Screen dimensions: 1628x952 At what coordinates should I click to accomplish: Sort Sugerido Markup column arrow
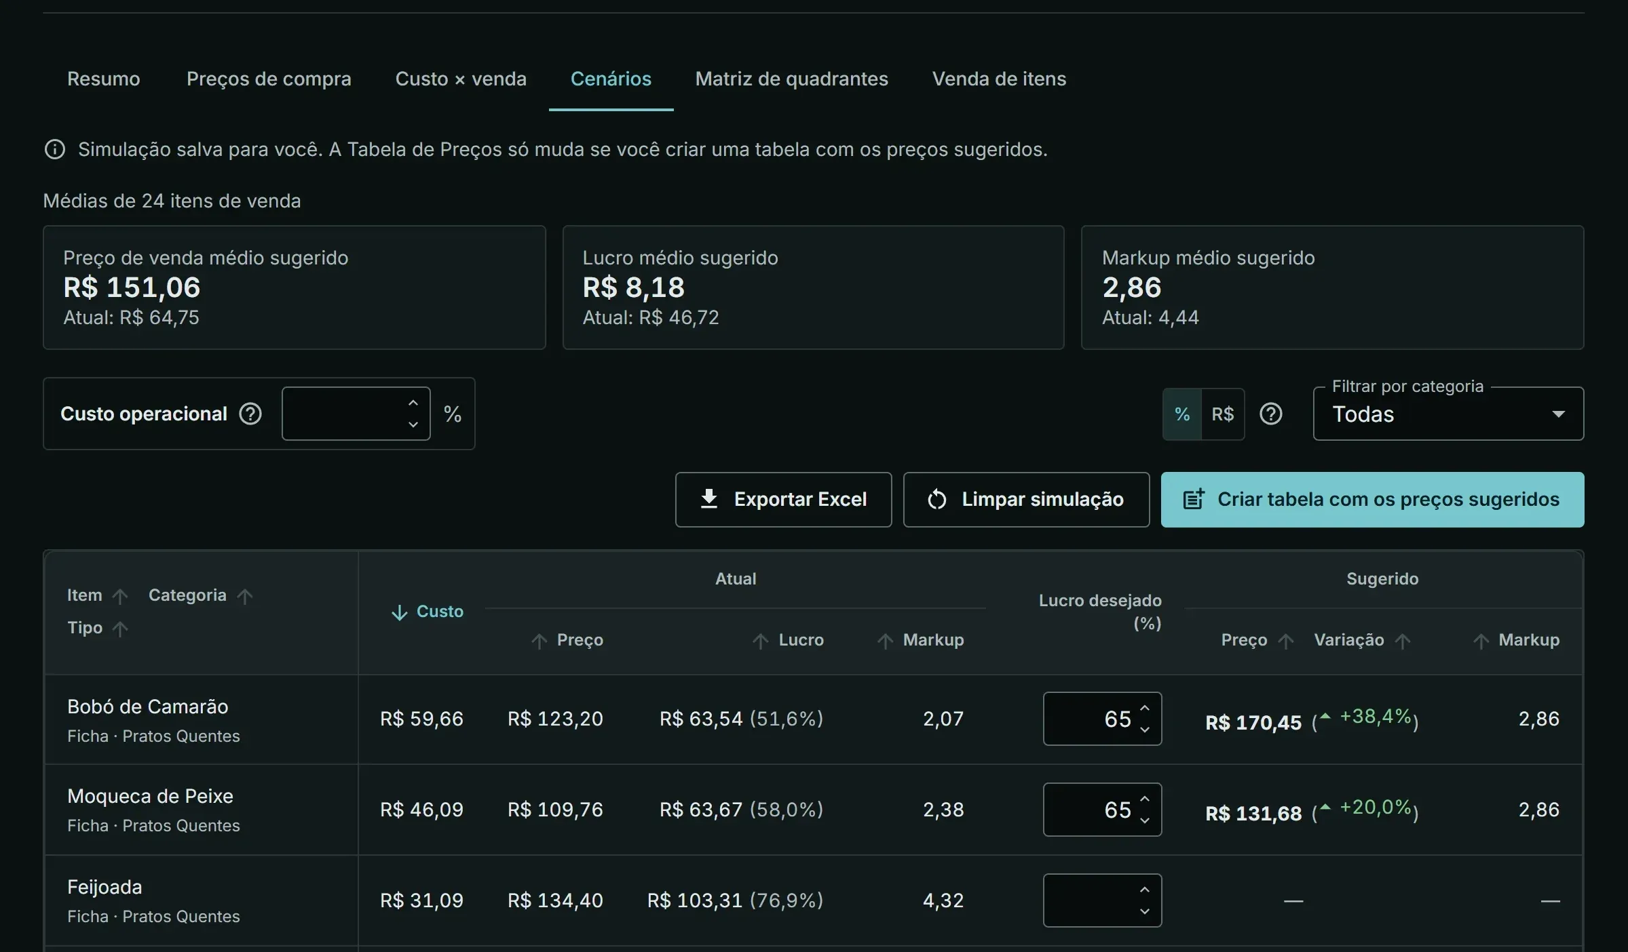click(1481, 641)
